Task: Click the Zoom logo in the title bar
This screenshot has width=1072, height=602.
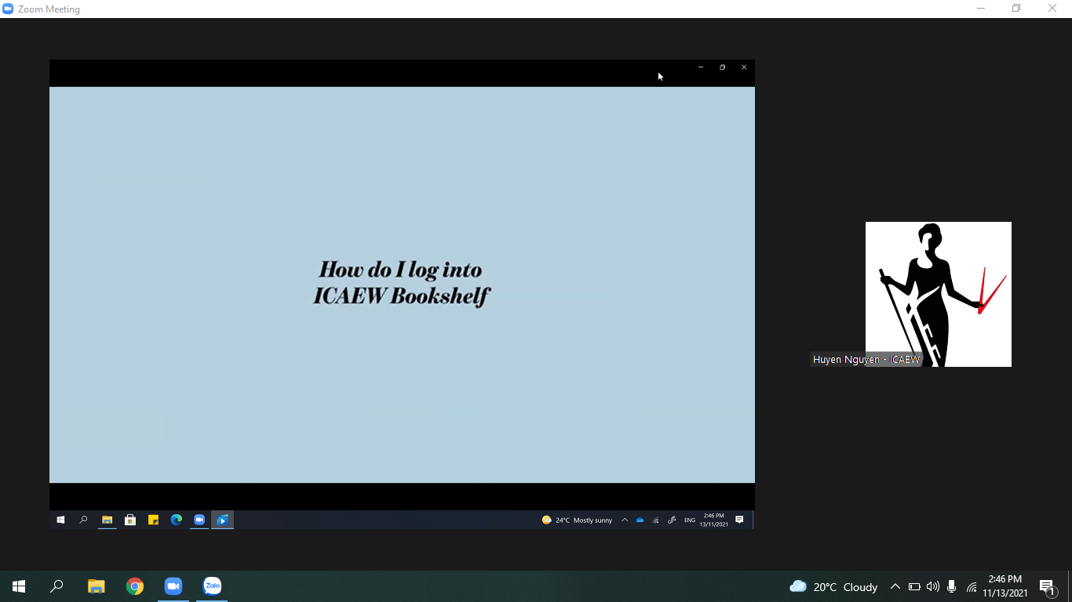Action: click(9, 9)
